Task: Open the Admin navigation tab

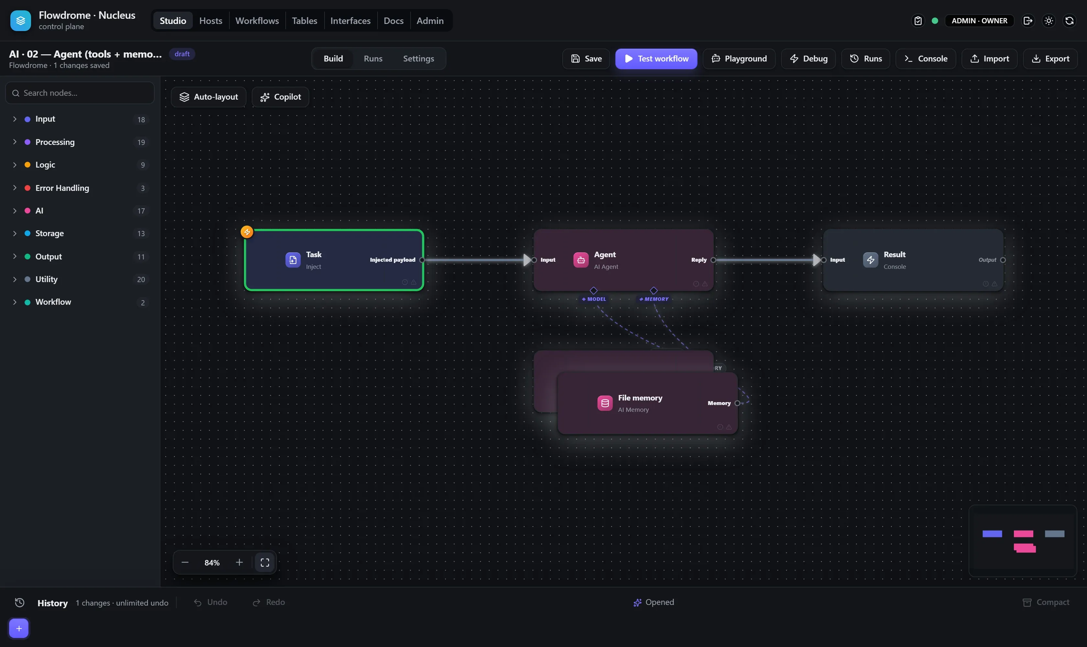Action: click(x=430, y=20)
